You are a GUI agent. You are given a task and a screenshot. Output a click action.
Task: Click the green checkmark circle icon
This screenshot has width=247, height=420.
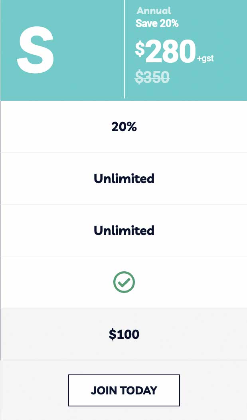click(x=124, y=282)
